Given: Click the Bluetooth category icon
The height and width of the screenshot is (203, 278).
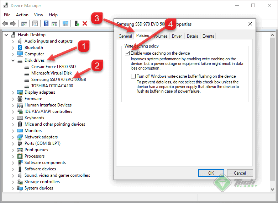Looking at the screenshot, I should (x=20, y=48).
